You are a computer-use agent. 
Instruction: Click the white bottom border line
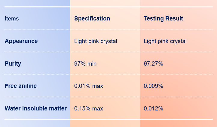108,119
